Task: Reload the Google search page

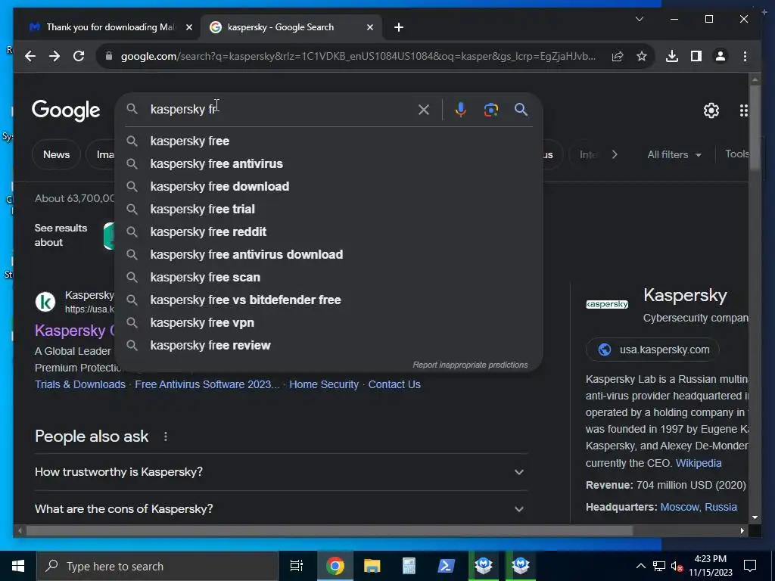Action: (79, 56)
